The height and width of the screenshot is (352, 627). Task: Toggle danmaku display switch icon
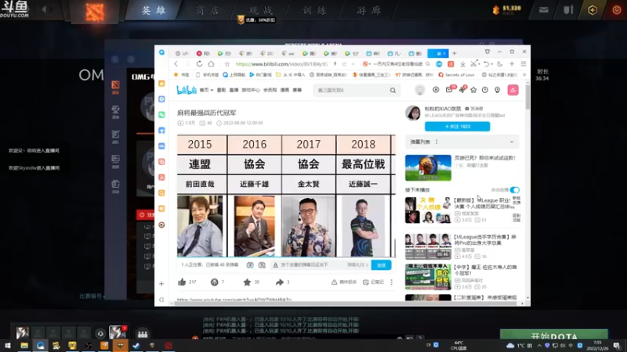click(x=250, y=265)
